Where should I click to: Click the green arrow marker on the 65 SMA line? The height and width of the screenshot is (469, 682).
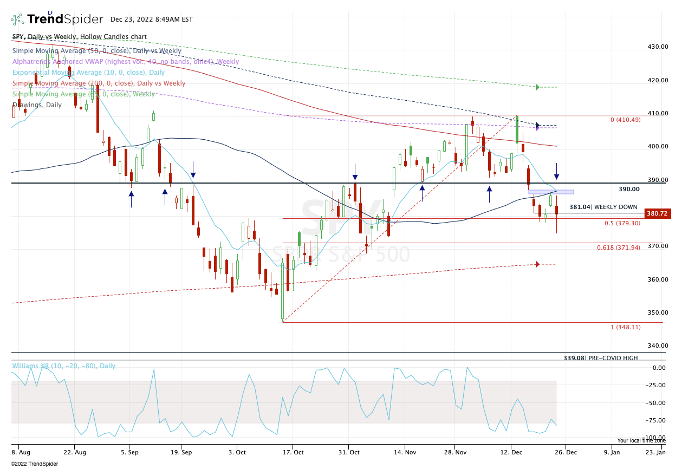(537, 87)
